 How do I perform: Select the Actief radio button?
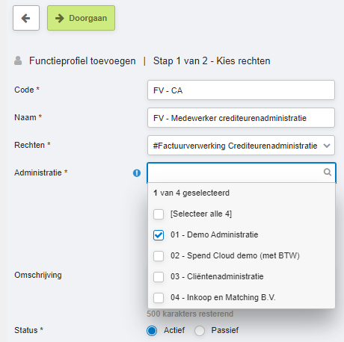[152, 331]
